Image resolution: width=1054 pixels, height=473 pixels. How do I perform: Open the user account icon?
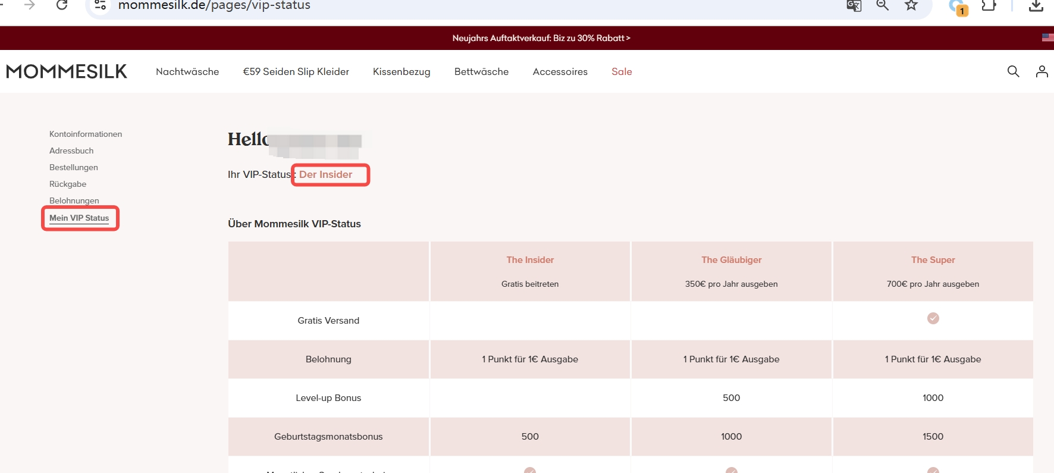pyautogui.click(x=1042, y=71)
